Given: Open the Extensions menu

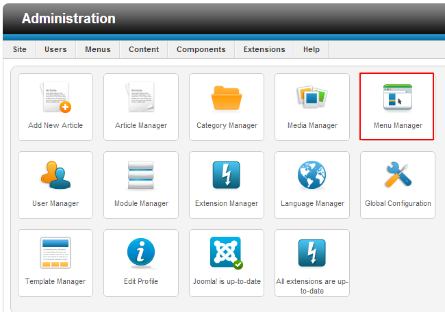Looking at the screenshot, I should click(264, 49).
